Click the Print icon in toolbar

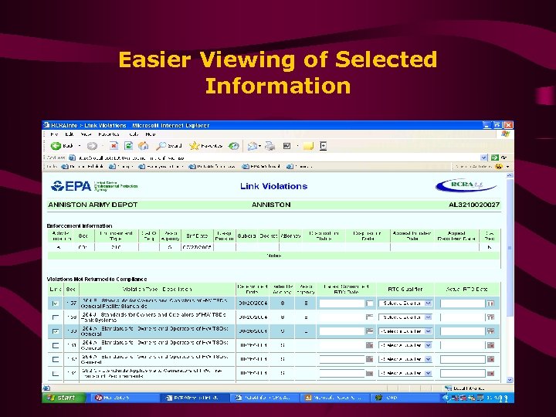270,146
